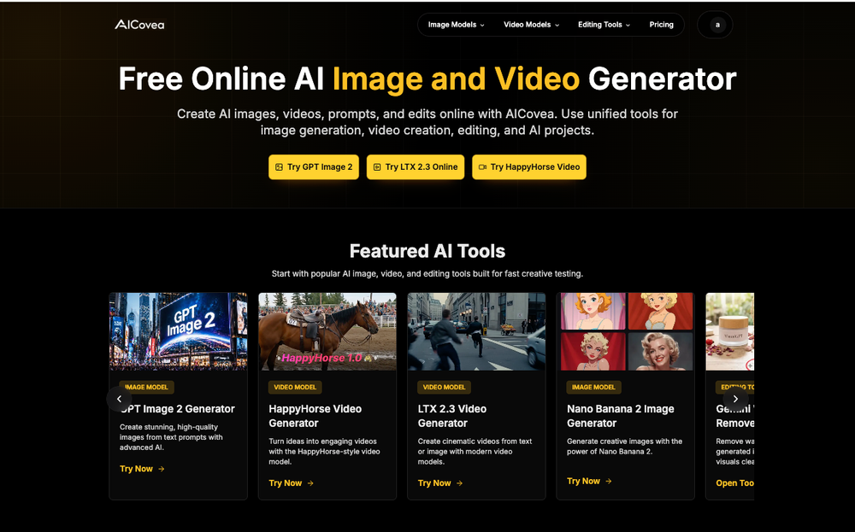Select the HappyHorse Video Generator title
The image size is (855, 532).
pos(315,416)
